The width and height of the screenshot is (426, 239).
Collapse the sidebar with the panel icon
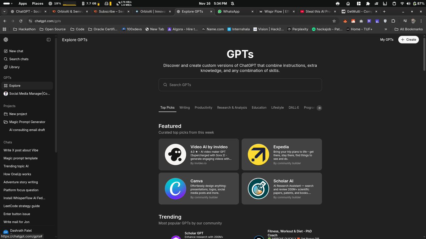[49, 40]
